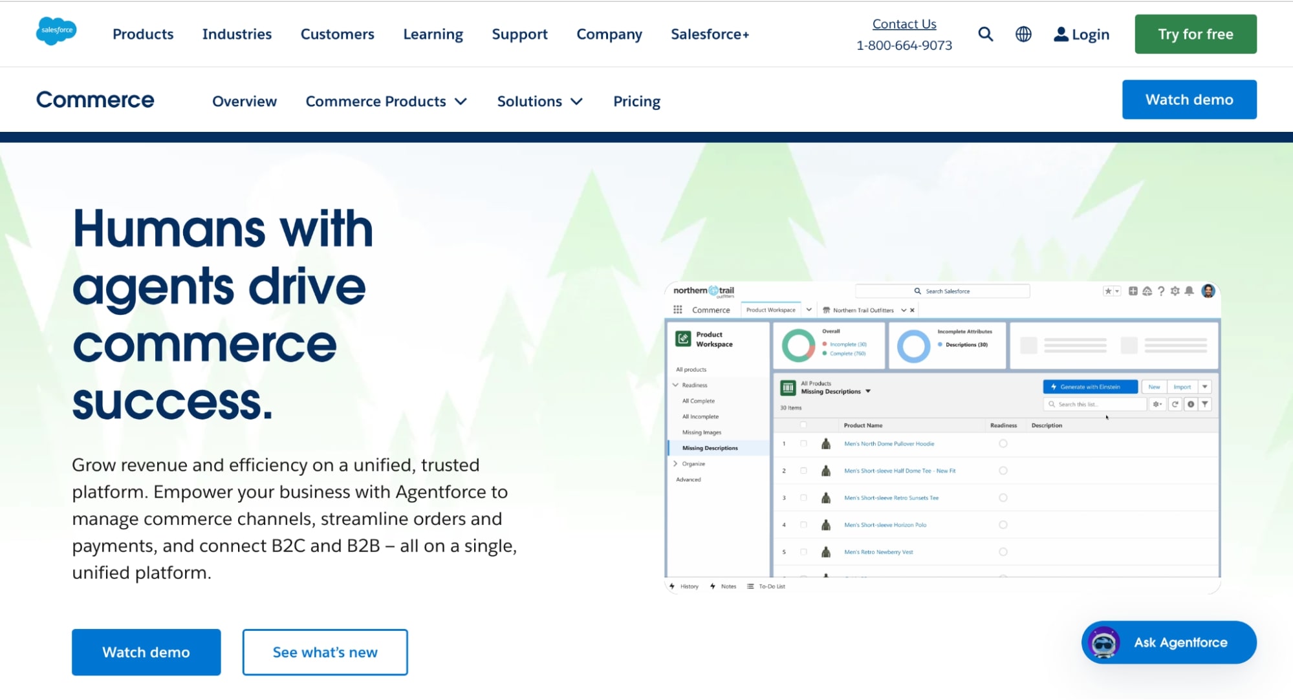The height and width of the screenshot is (700, 1293).
Task: Open the Product Workspace tab chevron
Action: (809, 310)
